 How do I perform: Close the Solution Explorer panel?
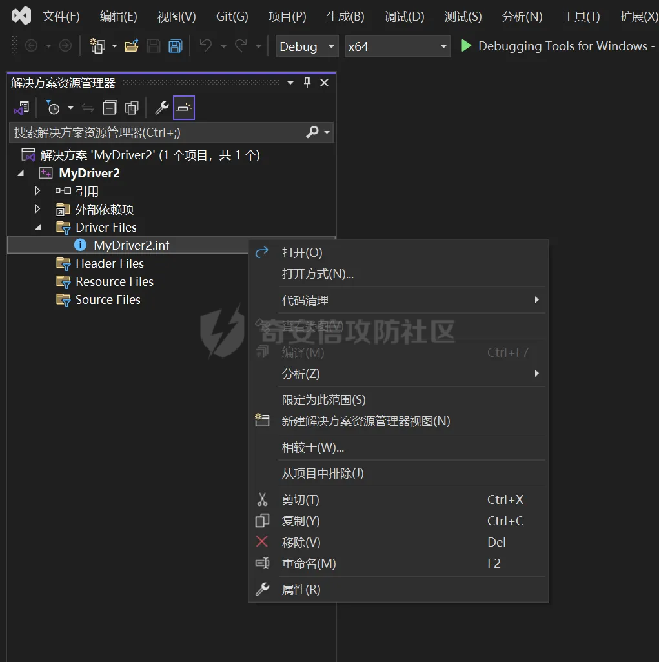tap(324, 83)
